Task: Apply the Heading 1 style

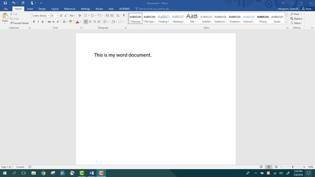Action: (164, 19)
